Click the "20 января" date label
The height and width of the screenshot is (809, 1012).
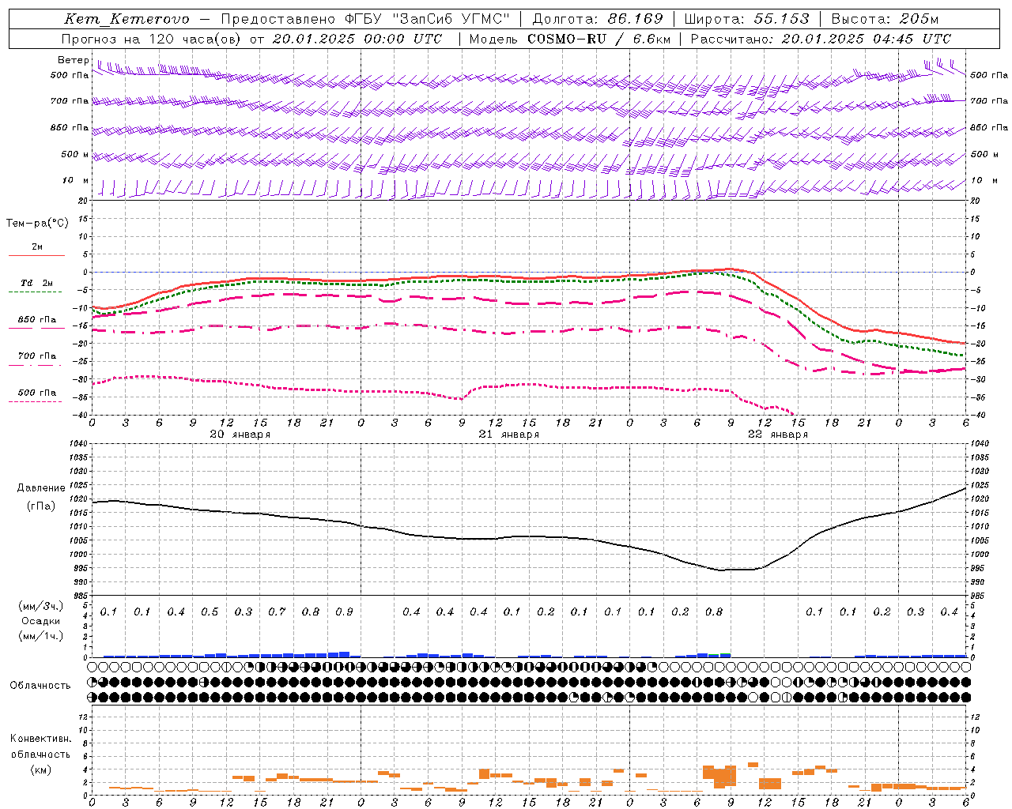point(240,435)
